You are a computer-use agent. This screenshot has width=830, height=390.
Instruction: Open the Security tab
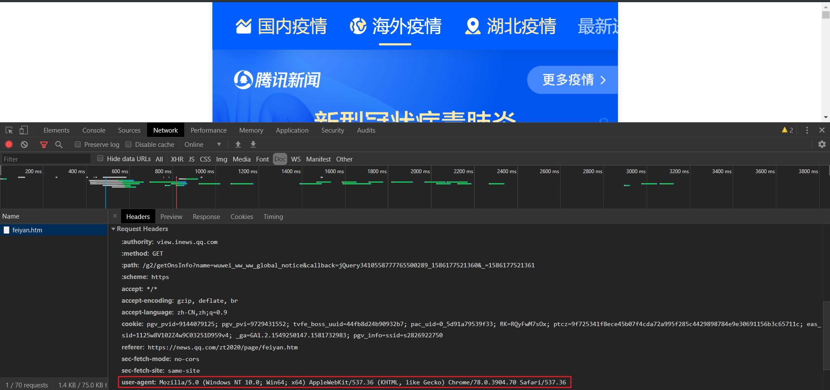tap(333, 130)
